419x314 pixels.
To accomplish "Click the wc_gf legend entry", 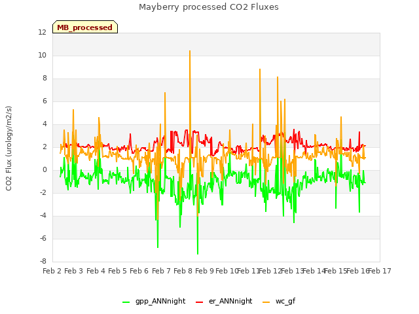I will (x=279, y=301).
